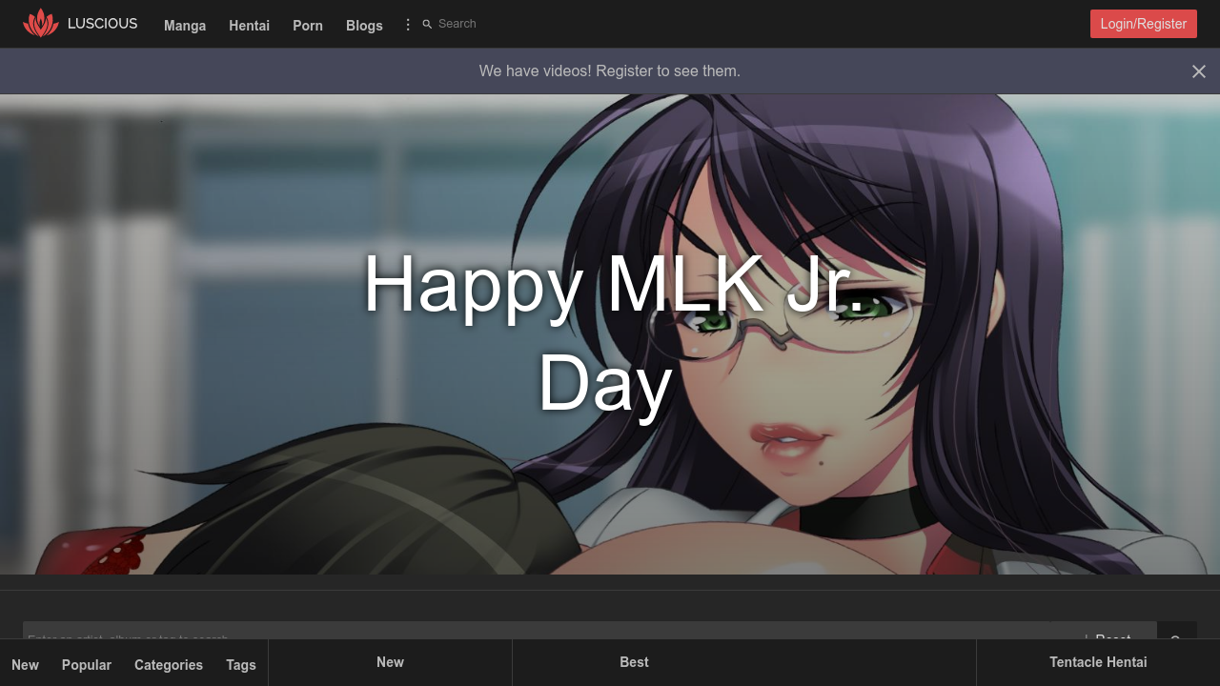Open Tags in the bottom bar

tap(241, 665)
